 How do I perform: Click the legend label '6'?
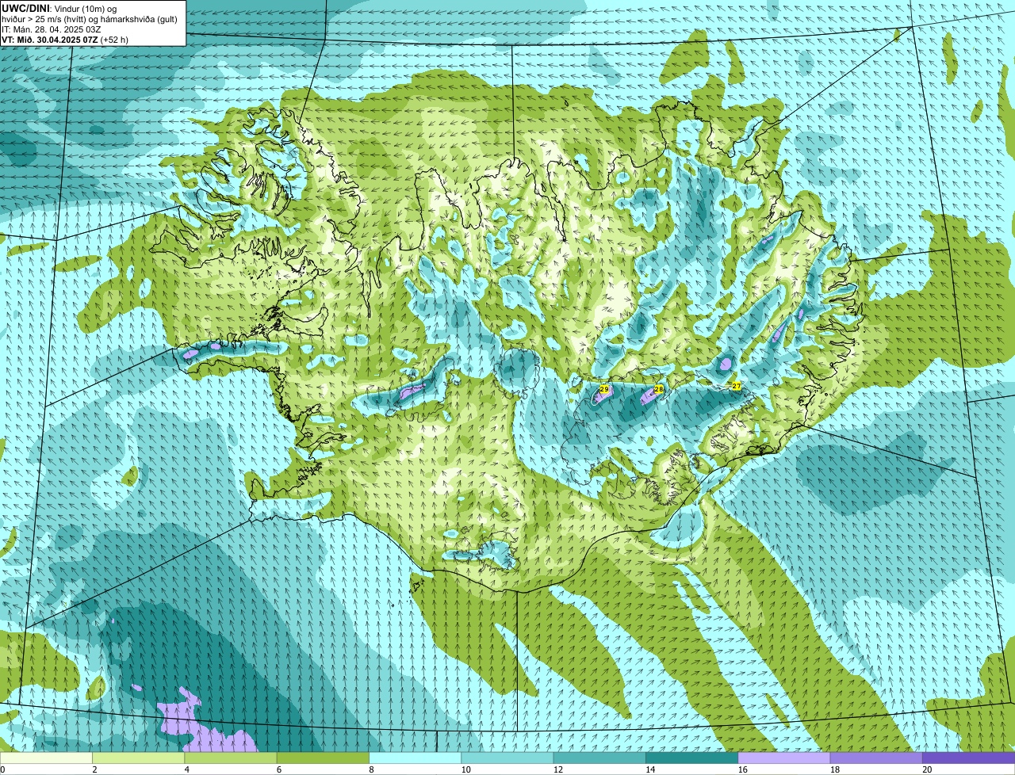click(278, 769)
